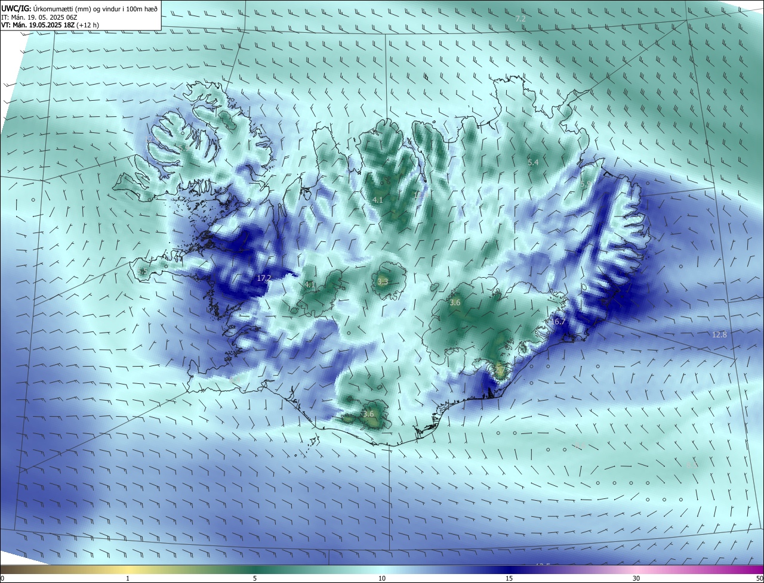Click the 12.8 value over the eastern sea
764x583 pixels.
[x=720, y=335]
